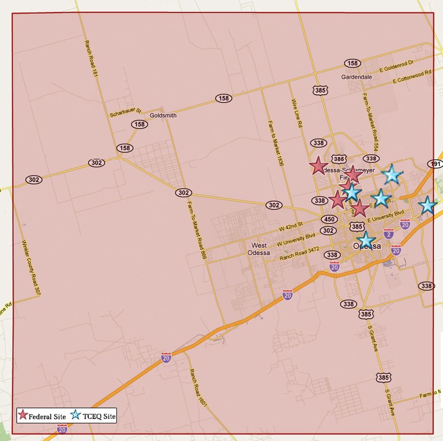Screen dimensions: 443x441
Task: Click the route 450 shield marker
Action: [329, 219]
